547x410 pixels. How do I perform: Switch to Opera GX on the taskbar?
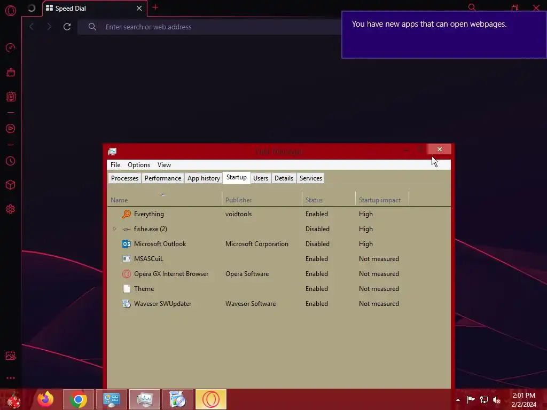pos(210,399)
